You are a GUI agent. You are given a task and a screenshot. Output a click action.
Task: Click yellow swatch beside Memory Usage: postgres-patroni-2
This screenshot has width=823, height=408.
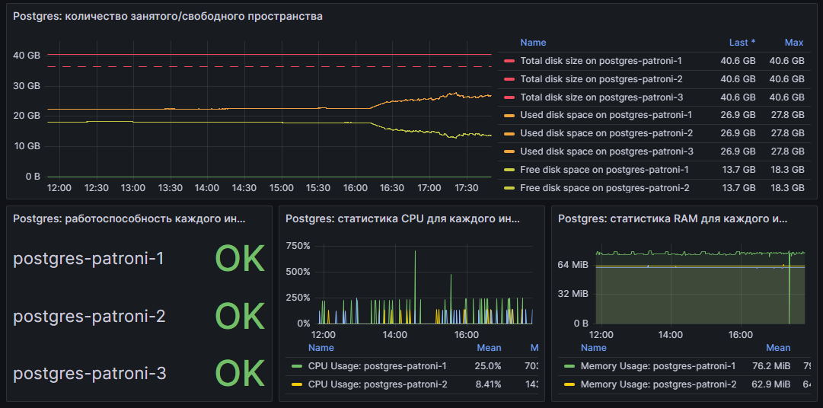pos(569,385)
